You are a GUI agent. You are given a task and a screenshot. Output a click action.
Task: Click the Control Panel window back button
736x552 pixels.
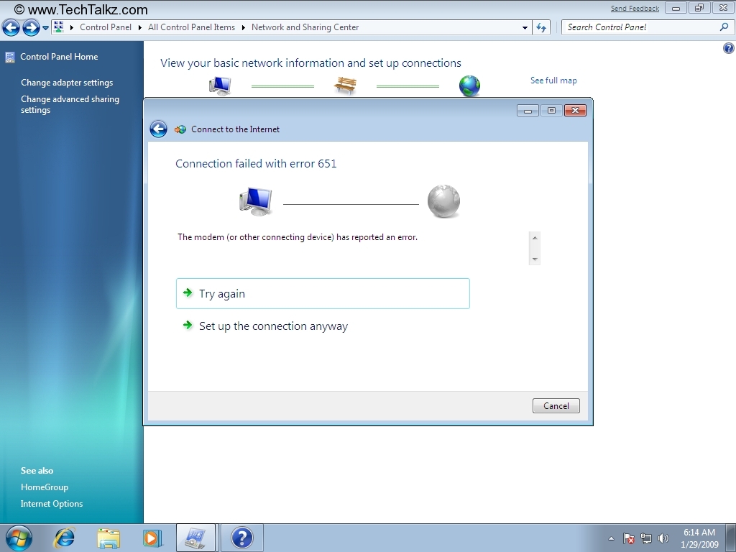point(11,28)
